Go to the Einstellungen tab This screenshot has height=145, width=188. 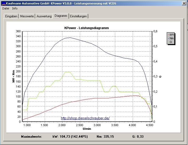[78, 16]
